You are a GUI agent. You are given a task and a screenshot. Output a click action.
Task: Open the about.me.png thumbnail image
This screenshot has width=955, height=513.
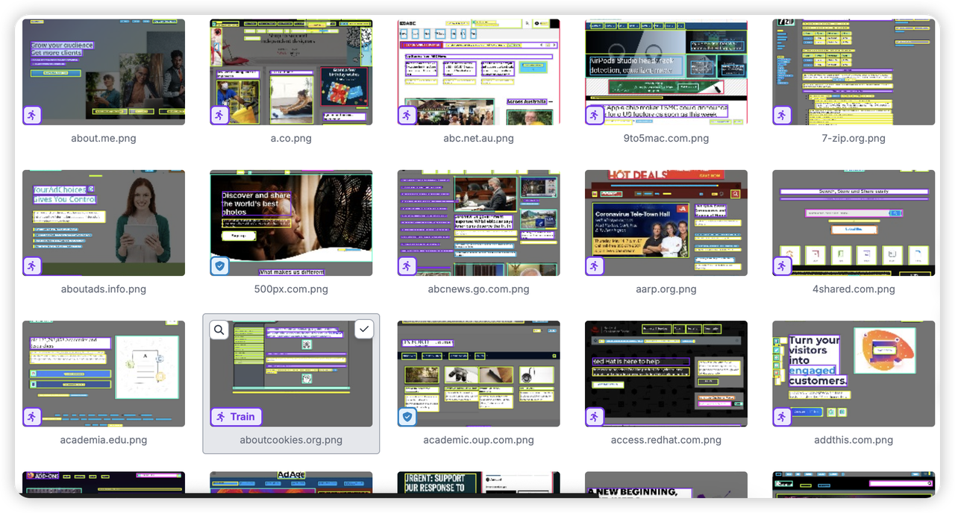point(104,72)
